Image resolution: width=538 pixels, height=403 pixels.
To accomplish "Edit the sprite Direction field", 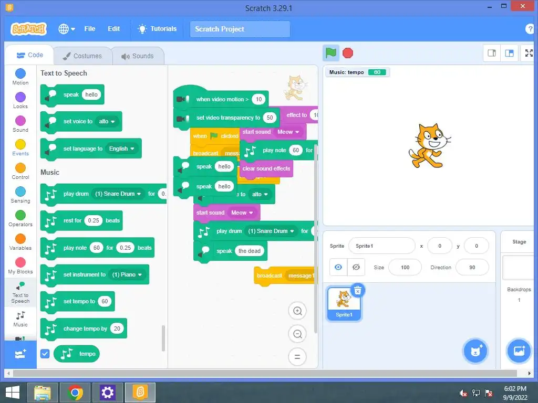I will (472, 267).
